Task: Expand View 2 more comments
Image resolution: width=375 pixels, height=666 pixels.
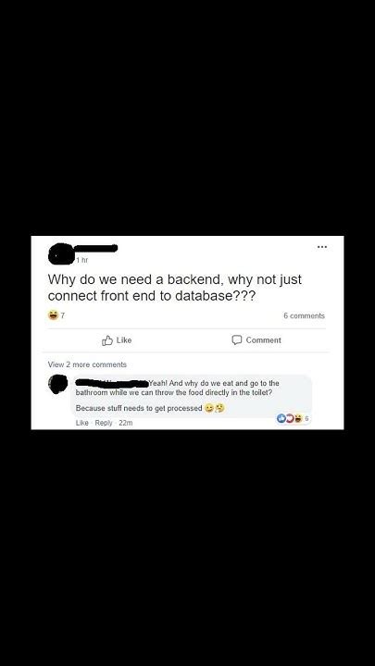Action: pyautogui.click(x=87, y=364)
